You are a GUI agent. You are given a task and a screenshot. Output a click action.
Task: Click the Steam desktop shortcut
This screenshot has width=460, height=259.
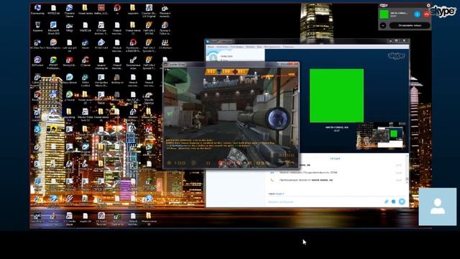point(86,45)
